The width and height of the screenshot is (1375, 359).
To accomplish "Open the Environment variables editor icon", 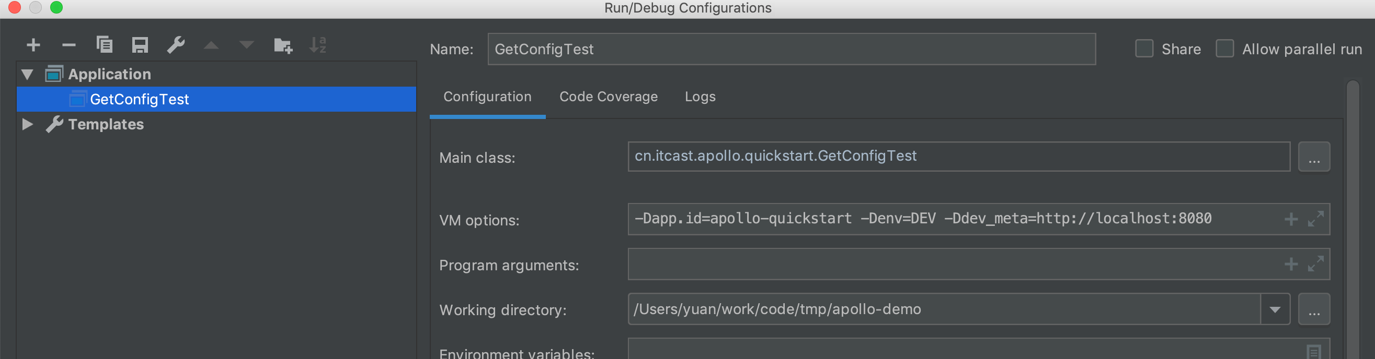I will point(1314,352).
